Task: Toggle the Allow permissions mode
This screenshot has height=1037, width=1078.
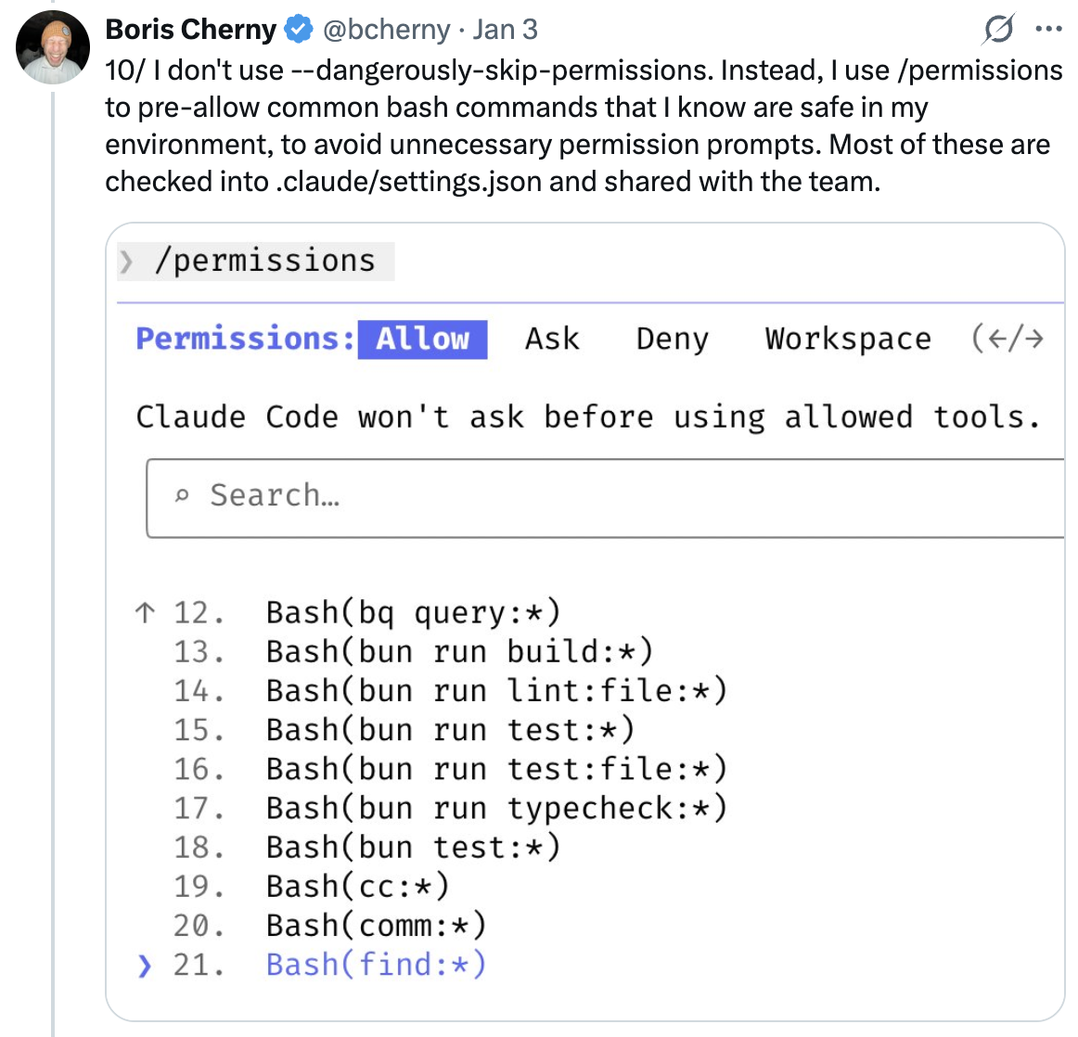Action: tap(422, 339)
